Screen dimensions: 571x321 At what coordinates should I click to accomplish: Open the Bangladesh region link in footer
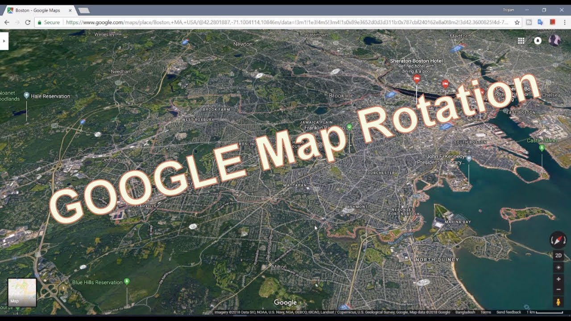click(x=465, y=312)
